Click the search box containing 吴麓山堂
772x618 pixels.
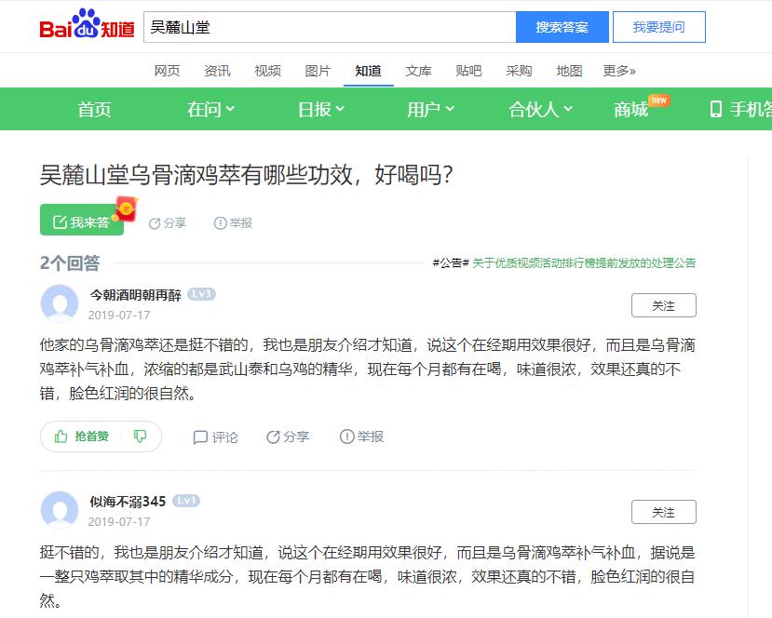330,27
